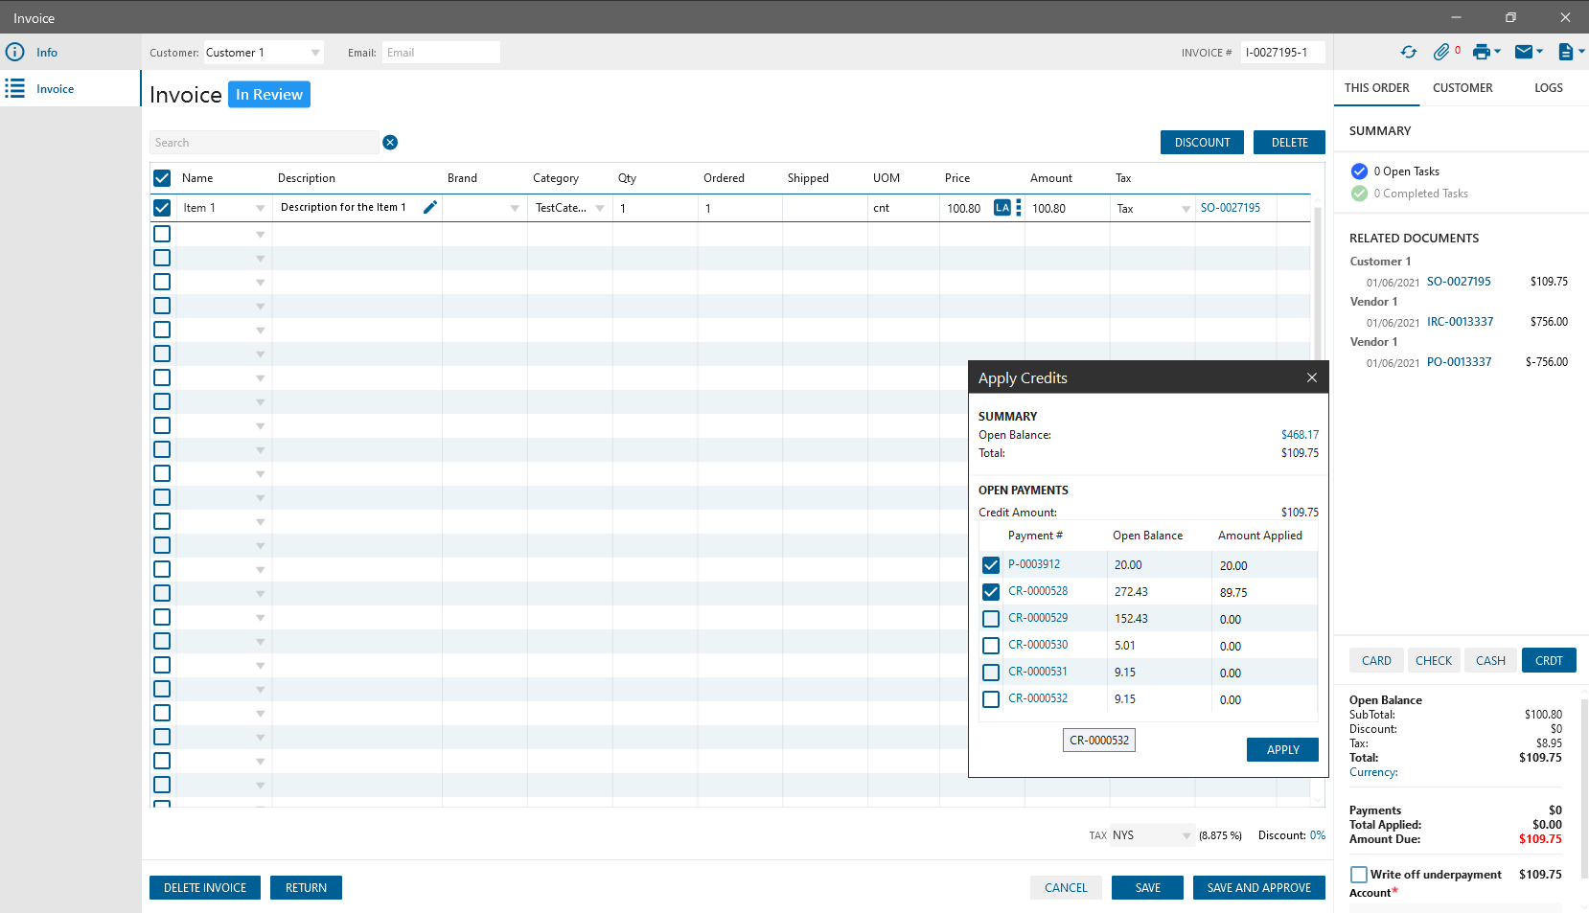Click the APPLY button in Apply Credits
1589x913 pixels.
pos(1282,750)
